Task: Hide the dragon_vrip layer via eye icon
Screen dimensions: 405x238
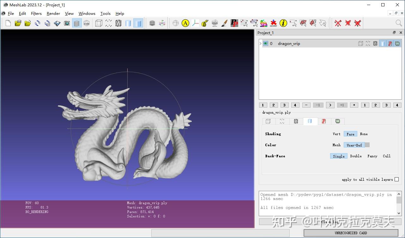Action: (x=266, y=44)
